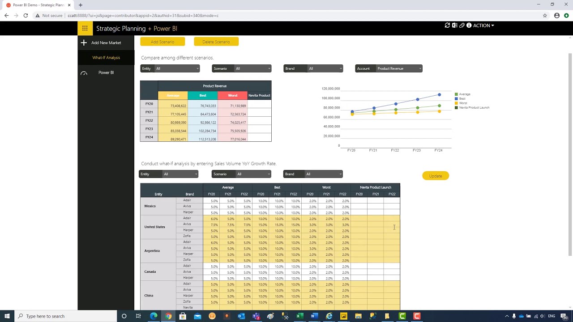Screen dimensions: 573x322
Task: Click the refresh sync icon in header
Action: [x=447, y=25]
